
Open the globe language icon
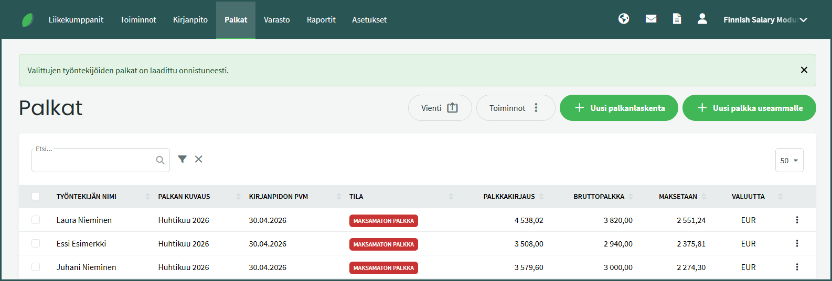tap(624, 19)
